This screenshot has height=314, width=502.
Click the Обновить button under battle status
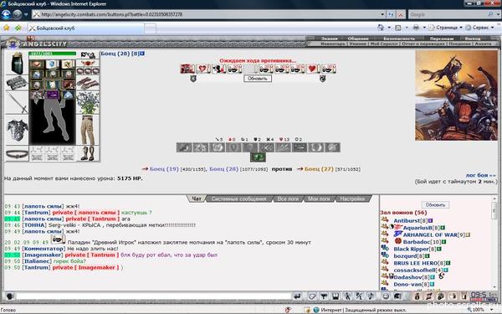(x=258, y=79)
